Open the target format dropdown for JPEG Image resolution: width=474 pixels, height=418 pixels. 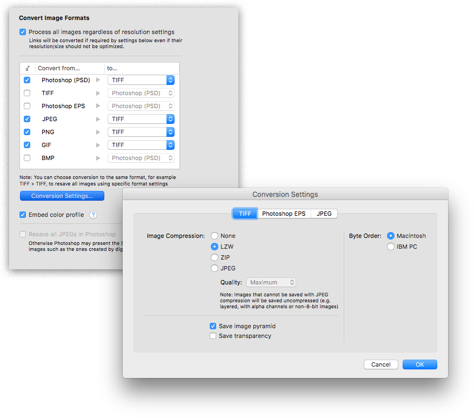[x=141, y=119]
